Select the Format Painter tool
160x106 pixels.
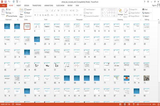11,16
